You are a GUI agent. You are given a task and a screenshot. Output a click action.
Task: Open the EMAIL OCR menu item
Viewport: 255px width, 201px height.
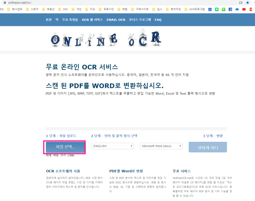click(116, 20)
